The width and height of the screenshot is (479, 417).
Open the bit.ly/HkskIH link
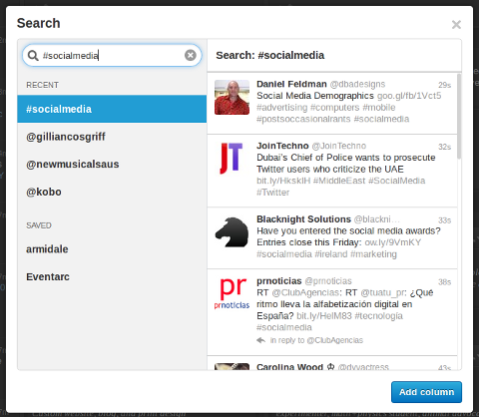(x=283, y=181)
